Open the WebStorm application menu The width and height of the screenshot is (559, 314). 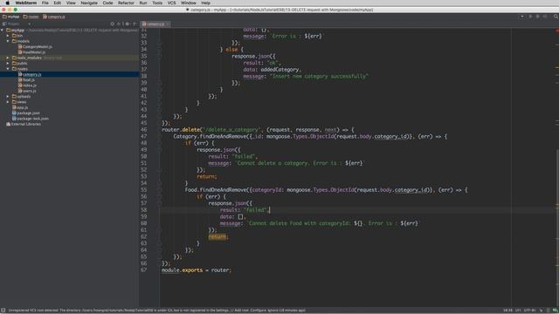coord(25,3)
